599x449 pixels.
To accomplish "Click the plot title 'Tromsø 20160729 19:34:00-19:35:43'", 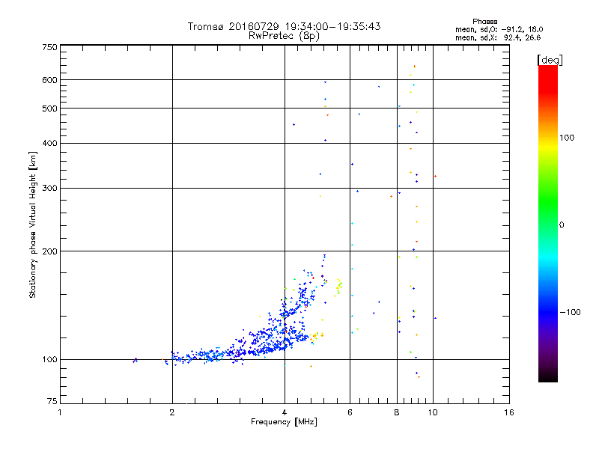I will tap(284, 26).
